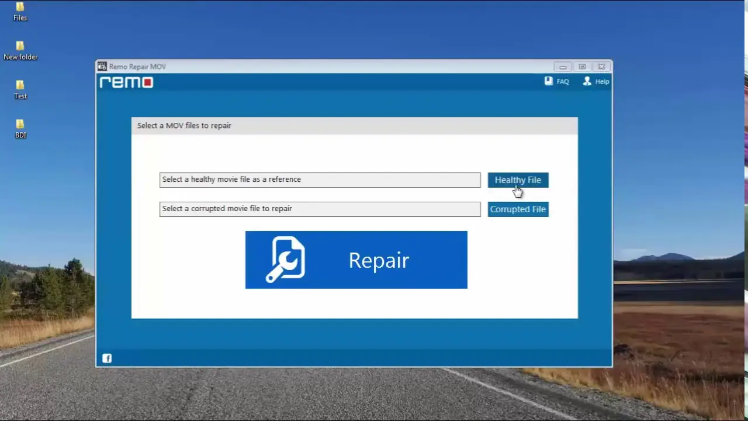Open the FAQ book icon
Image resolution: width=748 pixels, height=421 pixels.
click(x=549, y=81)
